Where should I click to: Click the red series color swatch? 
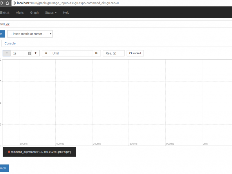click(9, 152)
